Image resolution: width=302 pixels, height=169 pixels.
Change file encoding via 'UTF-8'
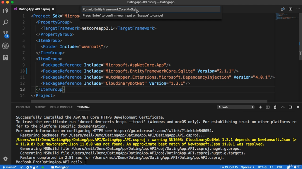click(x=262, y=167)
